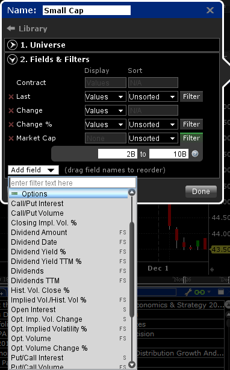Edit the Market Cap maximum value 10B
230x370 pixels.
tap(169, 154)
